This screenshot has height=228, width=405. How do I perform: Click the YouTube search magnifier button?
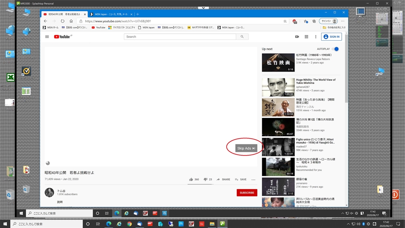point(242,37)
